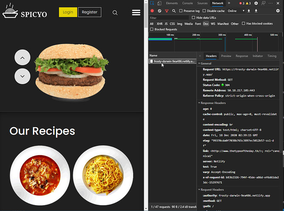Filter requests by Img
This screenshot has height=211, width=284.
[x=179, y=24]
